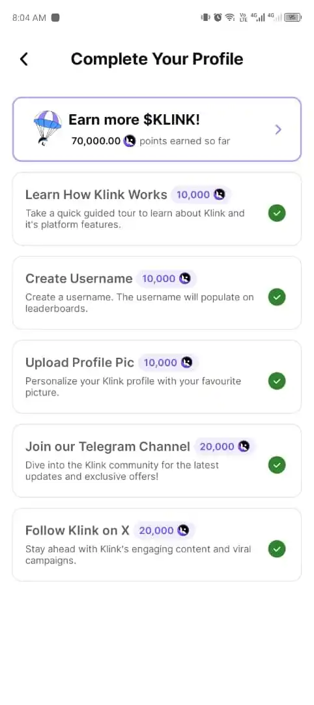Tap coin icon in Follow Klink on X badge
The image size is (314, 705).
coord(183,531)
